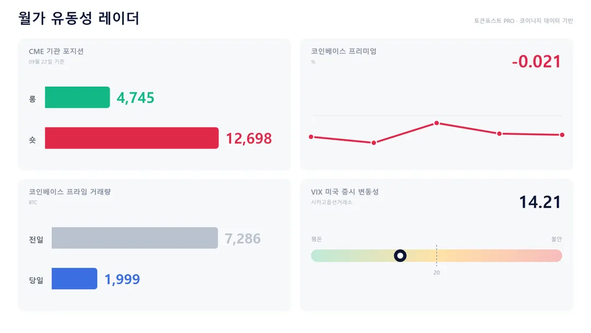Select the 4,745 long value

click(x=135, y=98)
